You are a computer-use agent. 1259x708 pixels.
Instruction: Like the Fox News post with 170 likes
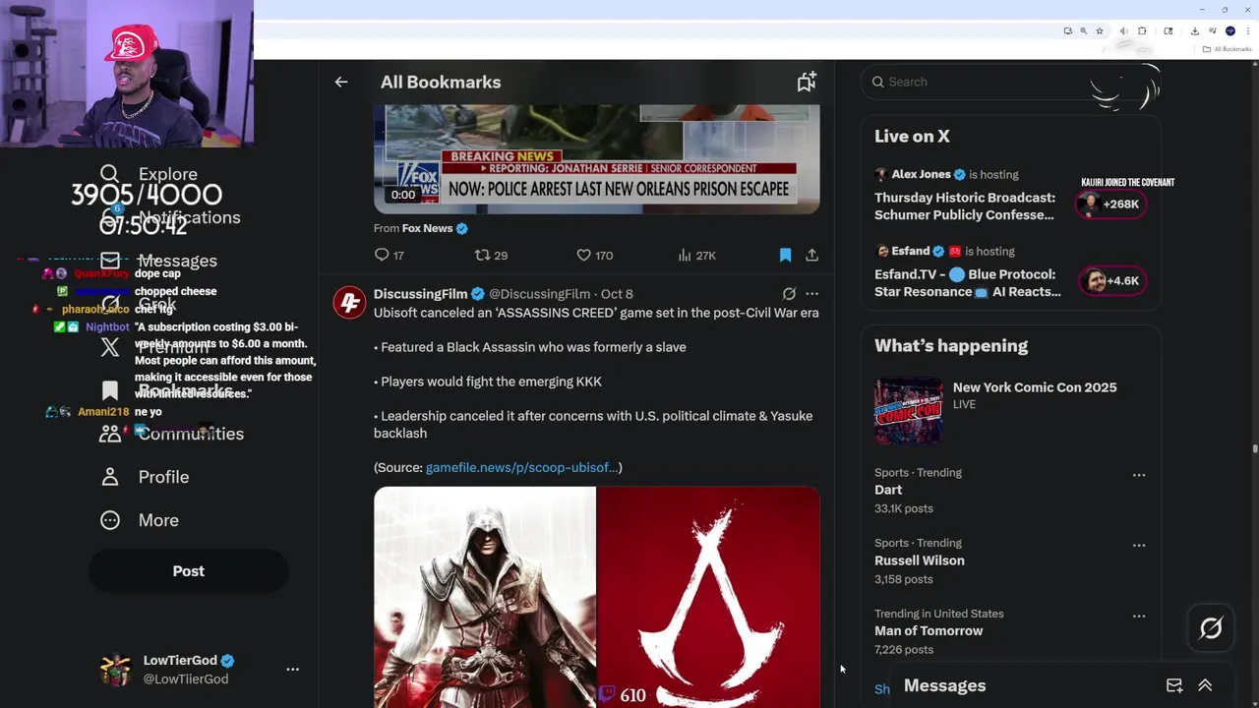[x=594, y=255]
